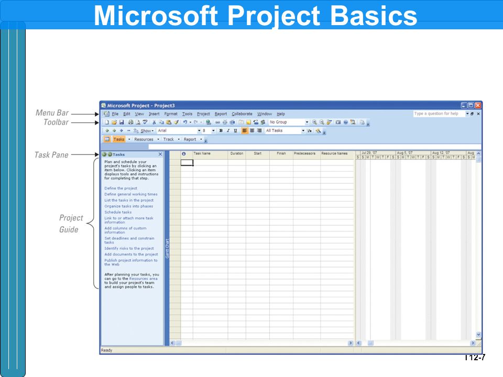This screenshot has width=503, height=377.
Task: Click the New blank project icon
Action: [107, 122]
